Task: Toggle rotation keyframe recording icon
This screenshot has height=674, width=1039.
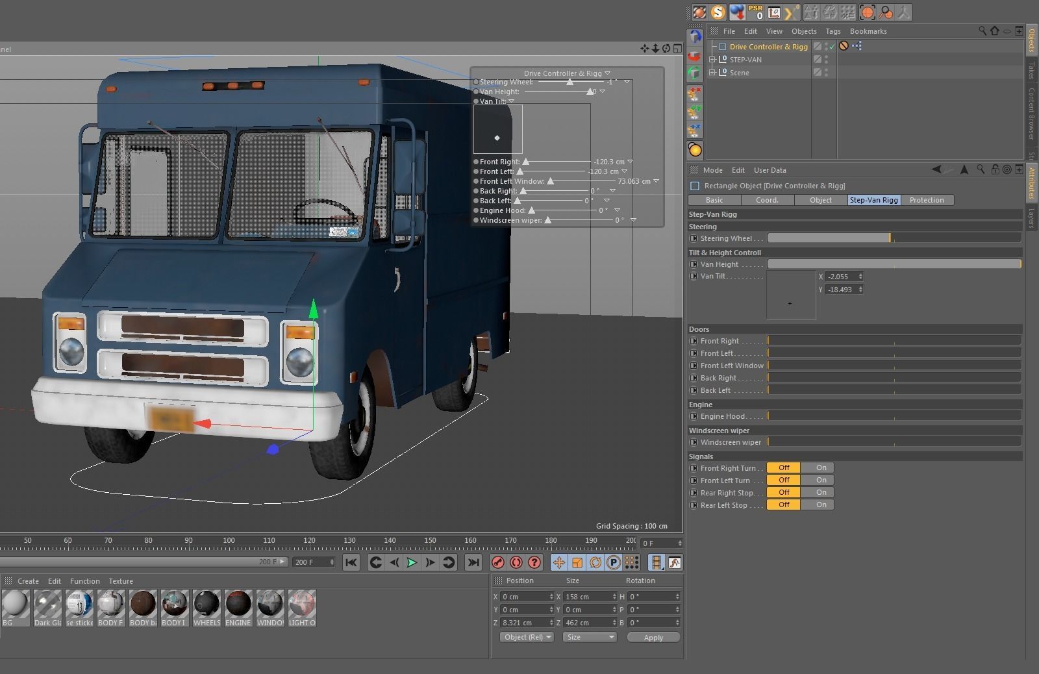Action: pyautogui.click(x=595, y=562)
